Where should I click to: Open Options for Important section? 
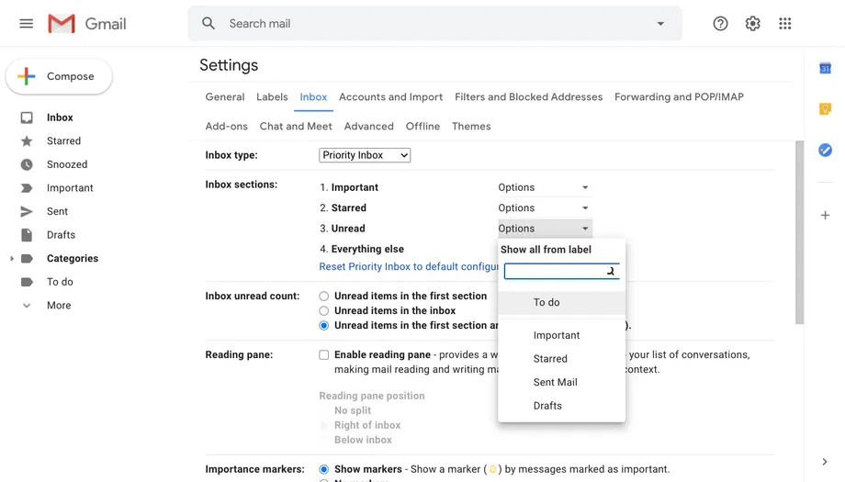pyautogui.click(x=544, y=187)
